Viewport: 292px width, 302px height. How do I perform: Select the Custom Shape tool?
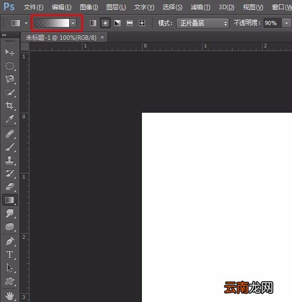coord(10,281)
